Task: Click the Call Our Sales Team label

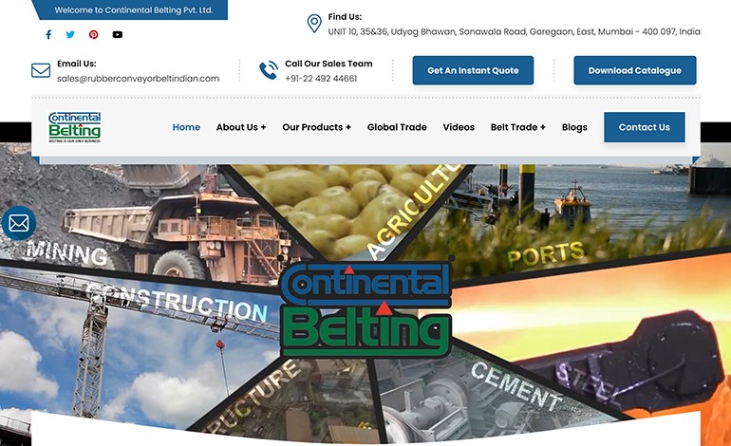Action: 328,64
